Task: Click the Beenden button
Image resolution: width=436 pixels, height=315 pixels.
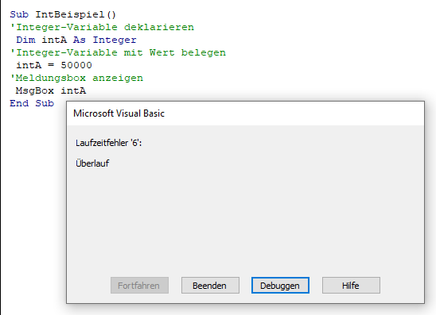Action: 210,286
